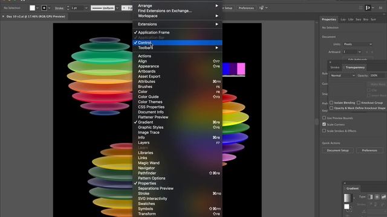Choose Asset Export in the menu
Image resolution: width=387 pixels, height=217 pixels.
[177, 77]
